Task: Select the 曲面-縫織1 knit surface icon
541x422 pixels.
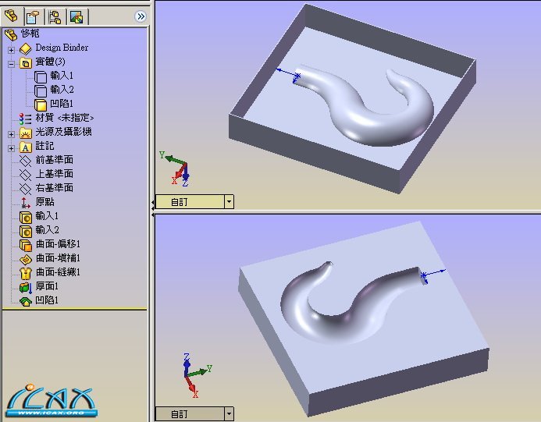Action: click(x=26, y=274)
